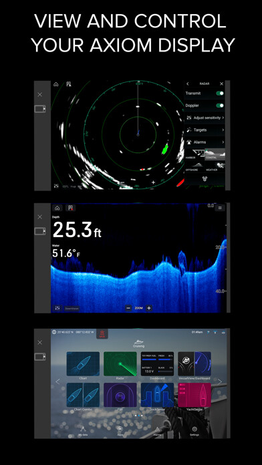The width and height of the screenshot is (262, 465).
Task: Open the purple sonar app tile
Action: pos(120,395)
